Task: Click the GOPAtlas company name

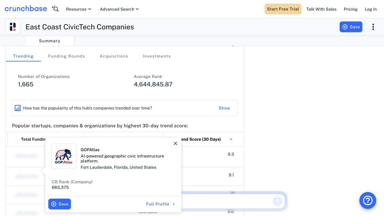Action: (90, 150)
